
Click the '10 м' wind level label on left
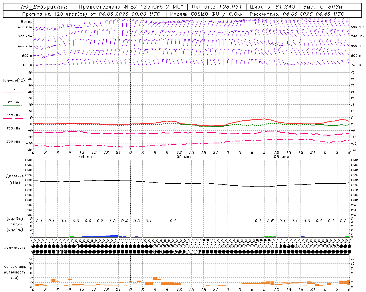tap(27, 65)
